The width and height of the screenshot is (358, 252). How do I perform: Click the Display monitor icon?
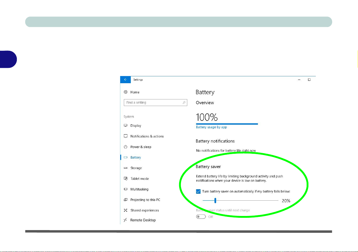pyautogui.click(x=126, y=126)
